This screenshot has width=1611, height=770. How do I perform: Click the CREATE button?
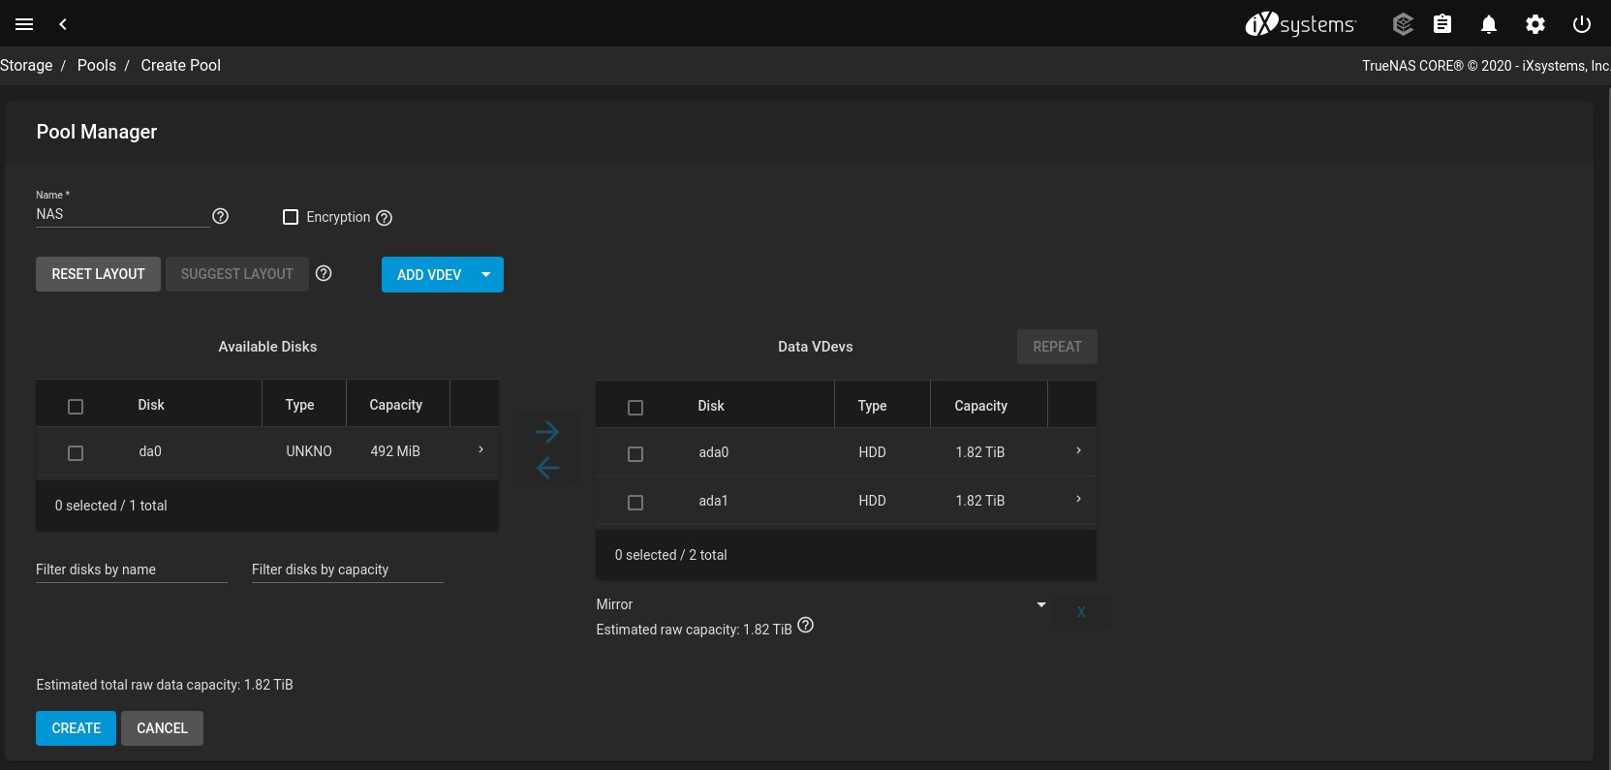pos(76,728)
